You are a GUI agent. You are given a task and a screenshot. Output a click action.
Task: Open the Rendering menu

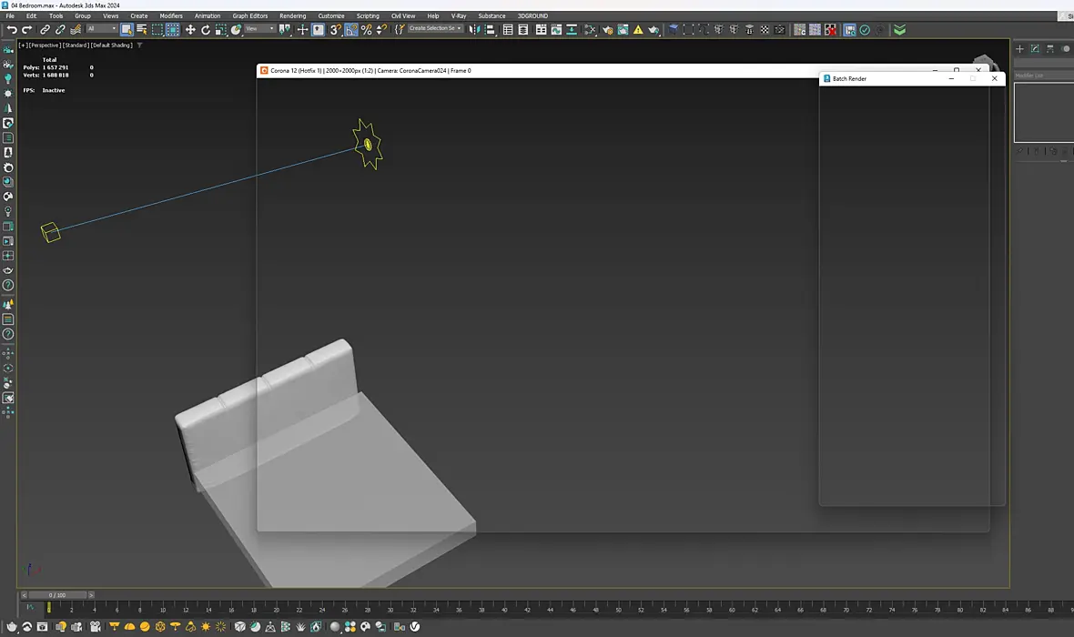[x=292, y=15]
